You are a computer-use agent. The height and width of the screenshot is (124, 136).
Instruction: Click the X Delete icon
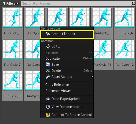[x=48, y=71]
